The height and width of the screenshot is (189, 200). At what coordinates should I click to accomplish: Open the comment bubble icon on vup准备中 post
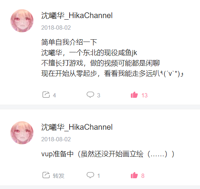[x=90, y=175]
